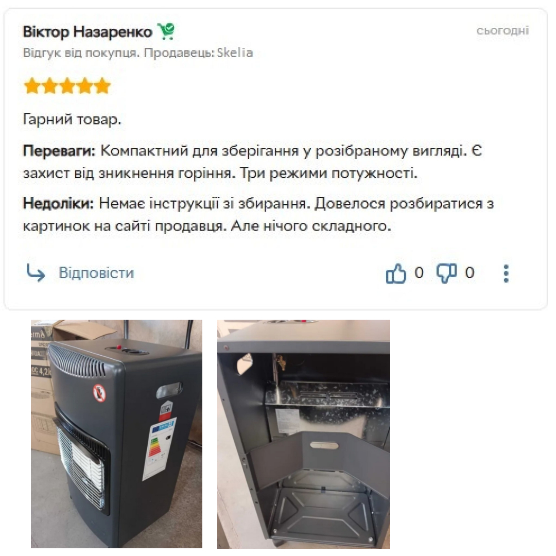Click the first gold star
556x556 pixels.
click(32, 86)
